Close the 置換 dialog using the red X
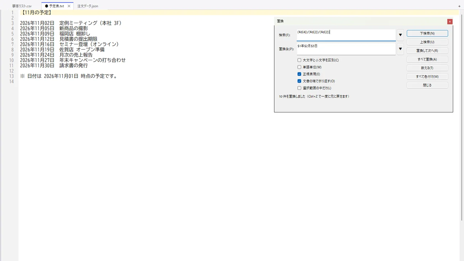Image resolution: width=464 pixels, height=261 pixels. (450, 21)
